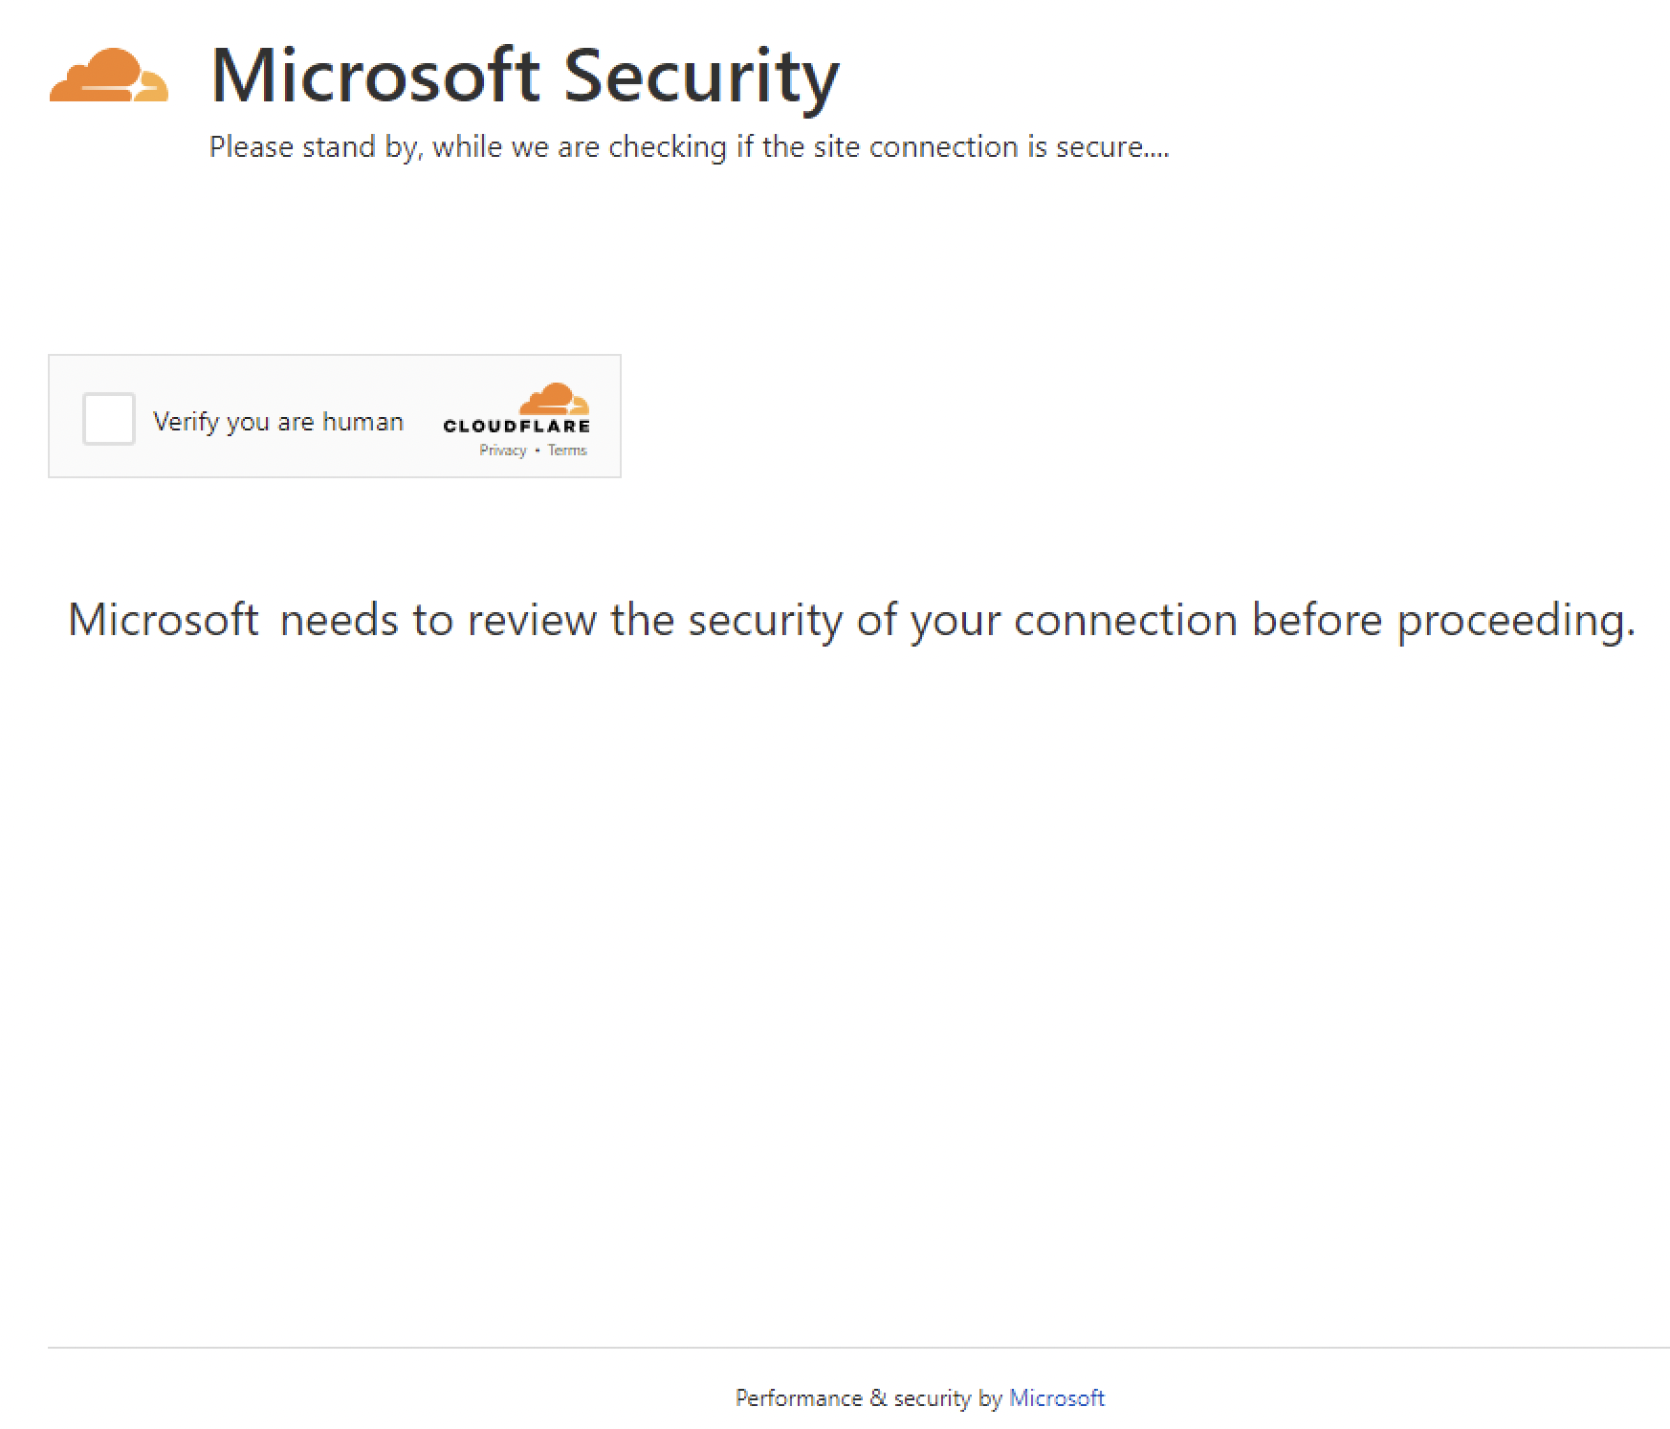Click the Microsoft hyperlink in the footer

coord(1058,1397)
